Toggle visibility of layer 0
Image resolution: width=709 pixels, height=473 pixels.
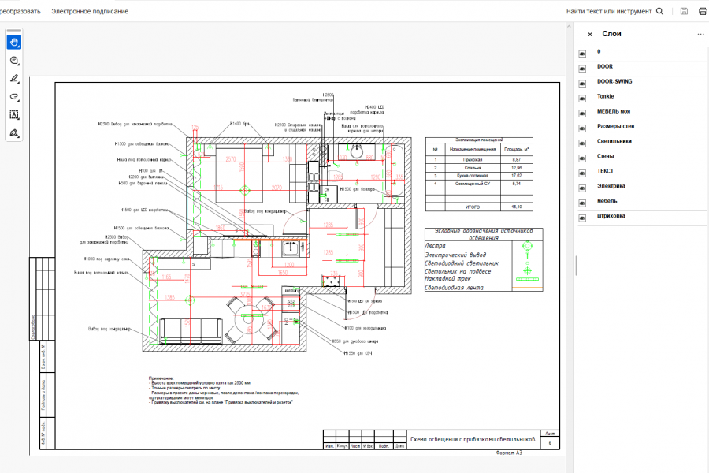tap(582, 54)
